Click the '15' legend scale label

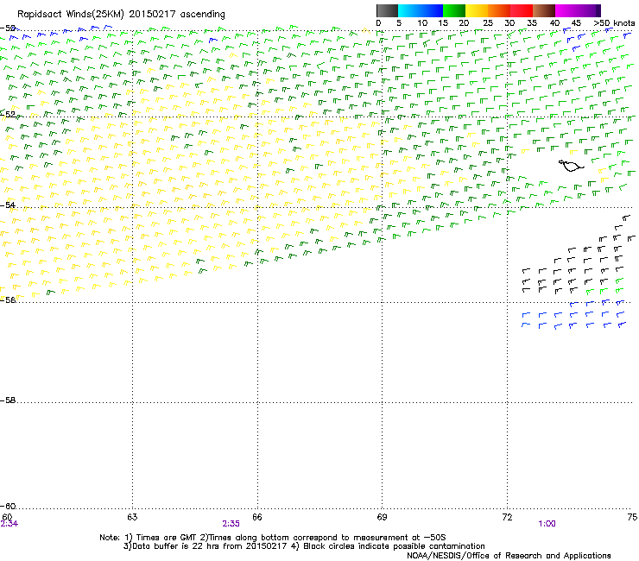[443, 23]
